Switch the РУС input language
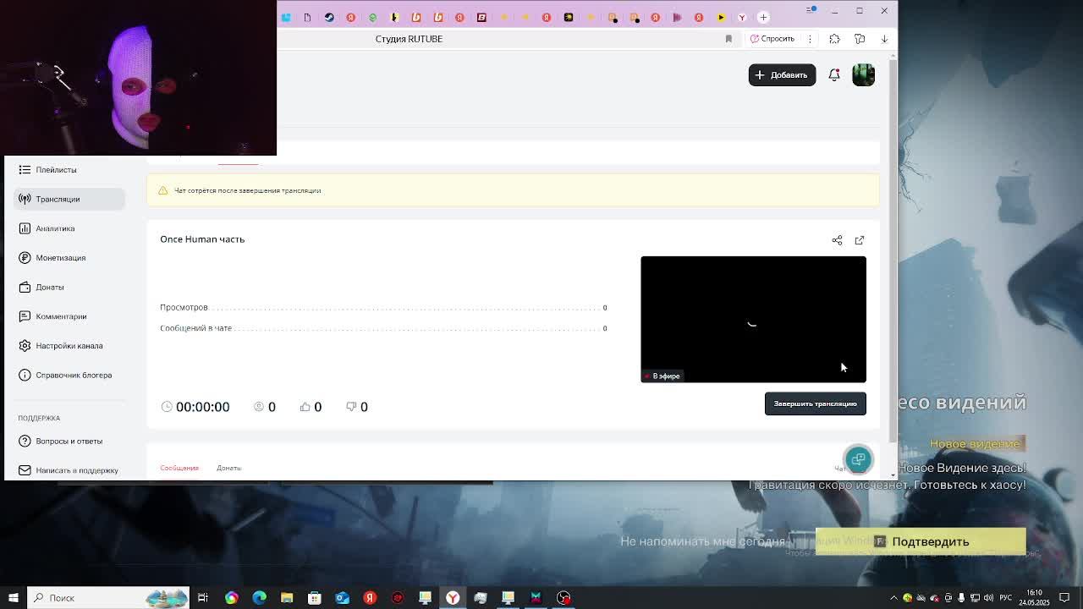The width and height of the screenshot is (1083, 609). [x=1005, y=598]
